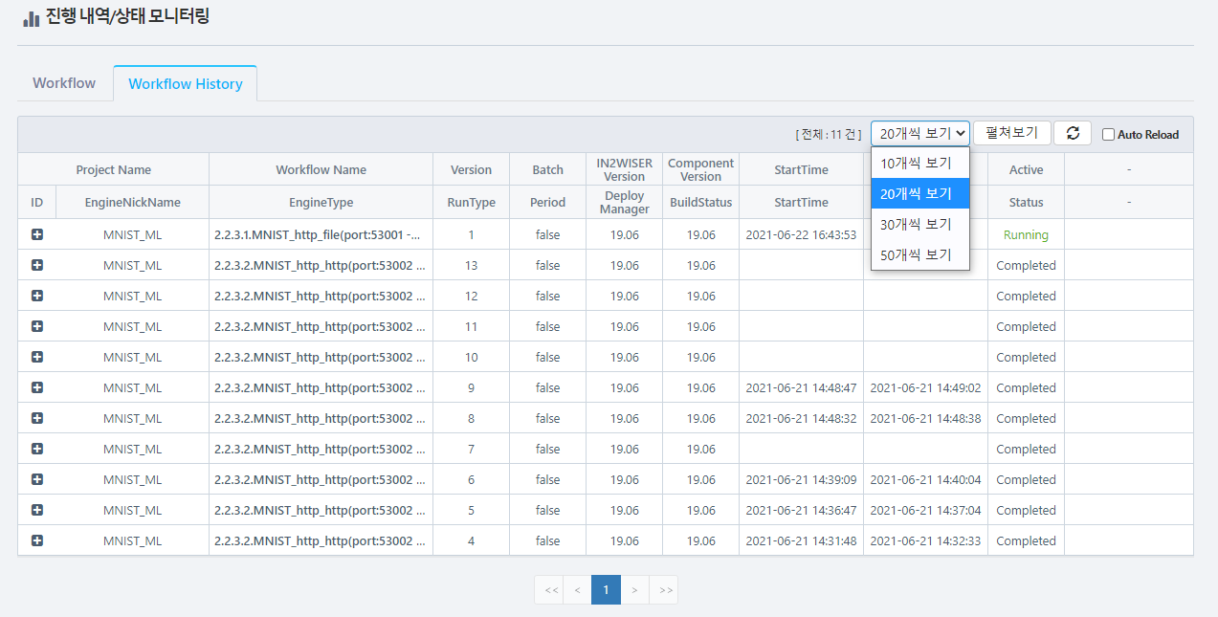Enable the Auto Reload checkbox
1218x617 pixels.
pos(1108,135)
